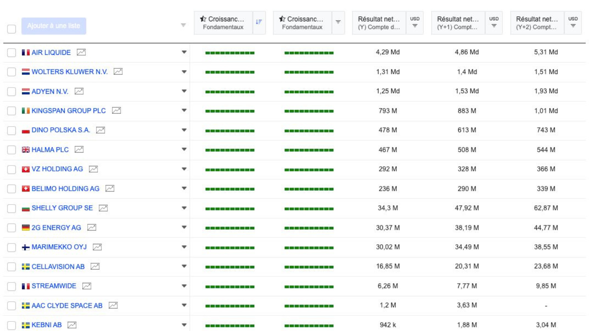589x331 pixels.
Task: Click second Croissance Fondamentaux column header
Action: click(302, 22)
